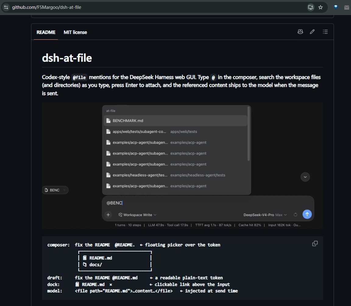Open the mail envelope extension icon
The image size is (351, 306).
click(x=346, y=7)
